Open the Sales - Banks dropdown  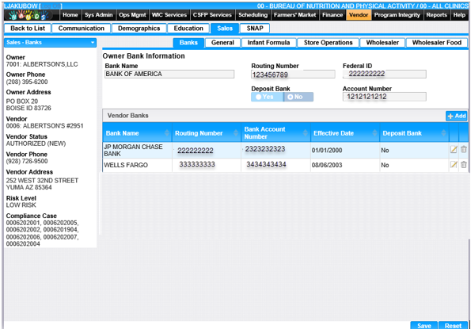pyautogui.click(x=50, y=42)
